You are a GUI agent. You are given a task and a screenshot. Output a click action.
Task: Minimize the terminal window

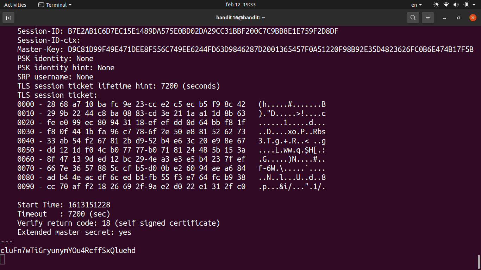tap(445, 18)
